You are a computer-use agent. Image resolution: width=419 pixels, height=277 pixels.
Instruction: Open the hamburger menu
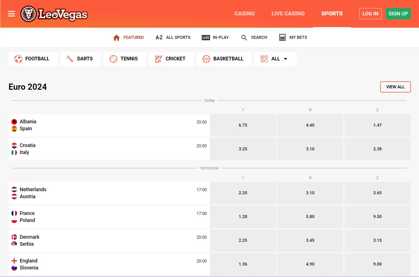(11, 13)
